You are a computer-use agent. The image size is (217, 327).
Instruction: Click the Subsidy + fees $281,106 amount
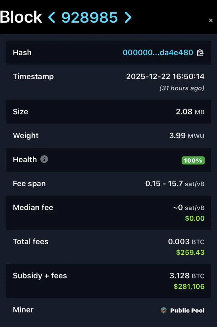tap(189, 286)
